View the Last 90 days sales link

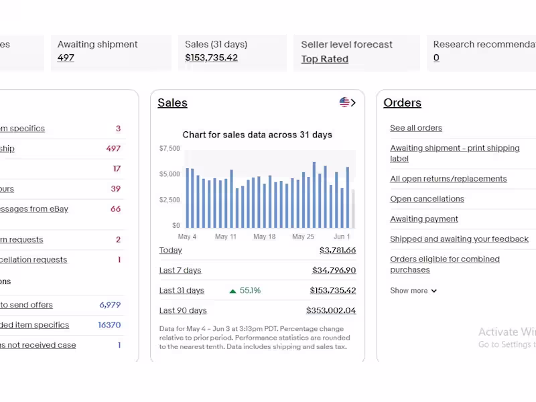click(182, 310)
